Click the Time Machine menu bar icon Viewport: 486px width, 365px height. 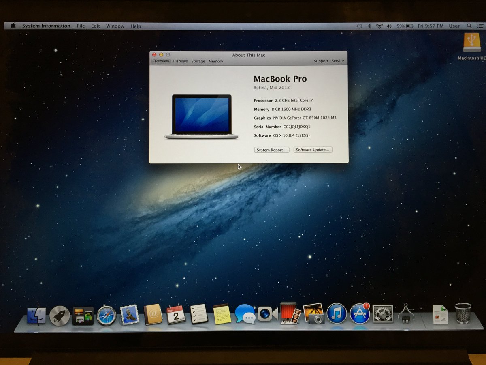click(x=359, y=26)
